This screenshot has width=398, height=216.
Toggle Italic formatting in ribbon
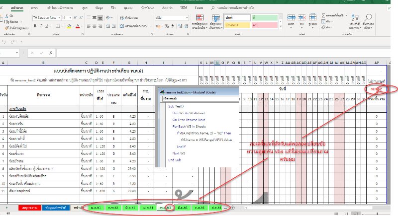[40, 25]
